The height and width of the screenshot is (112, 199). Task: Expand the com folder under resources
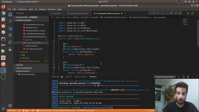click(x=23, y=55)
